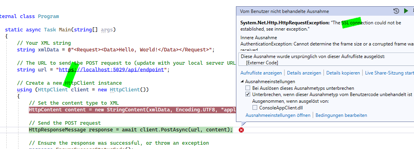This screenshot has height=149, width=414.
Task: Click the '// Send the POST request' comment
Action: [x=65, y=123]
